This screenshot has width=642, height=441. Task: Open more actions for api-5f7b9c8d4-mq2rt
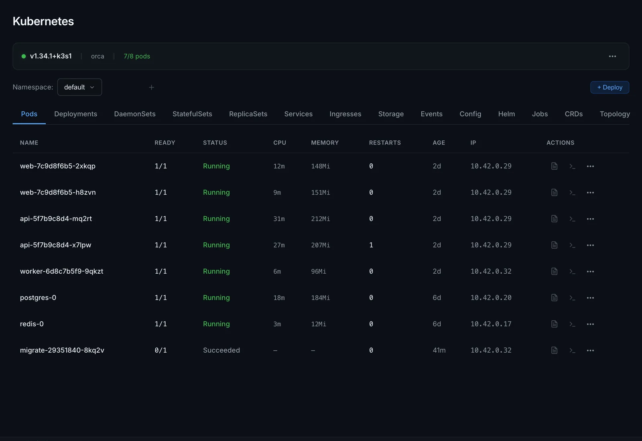590,219
